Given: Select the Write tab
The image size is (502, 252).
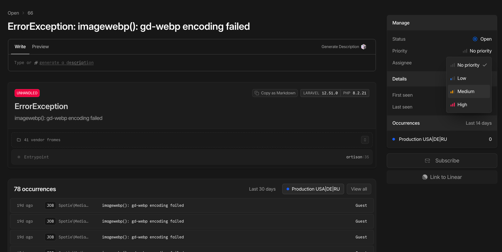Looking at the screenshot, I should 20,47.
